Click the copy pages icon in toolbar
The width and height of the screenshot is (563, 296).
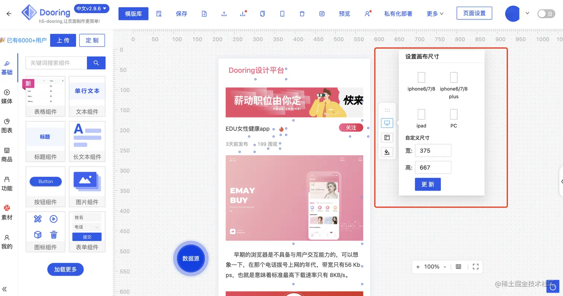click(x=263, y=14)
